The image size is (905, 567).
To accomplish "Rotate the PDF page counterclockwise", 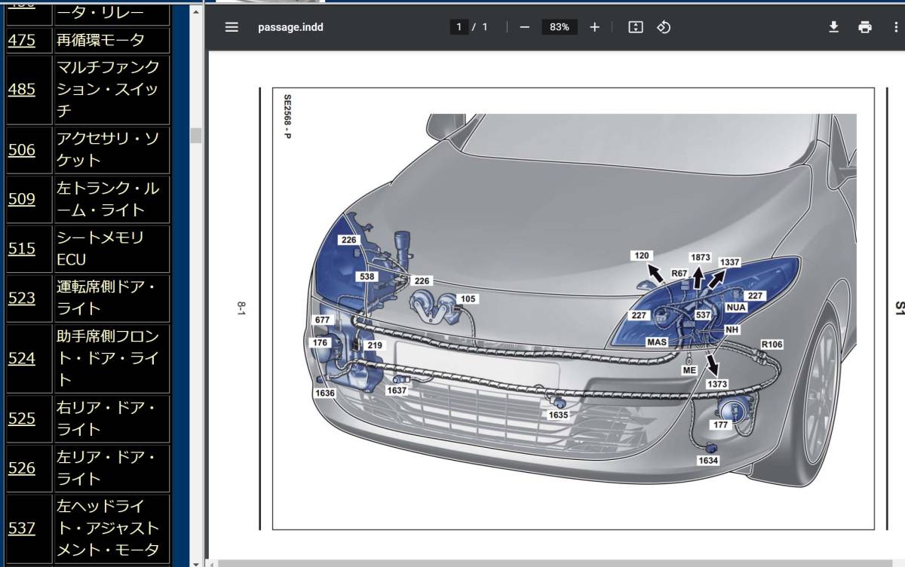I will 664,27.
